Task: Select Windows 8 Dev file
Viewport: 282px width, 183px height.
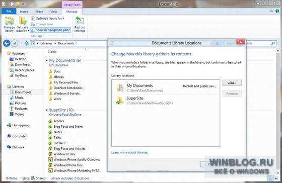Action: [x=62, y=154]
